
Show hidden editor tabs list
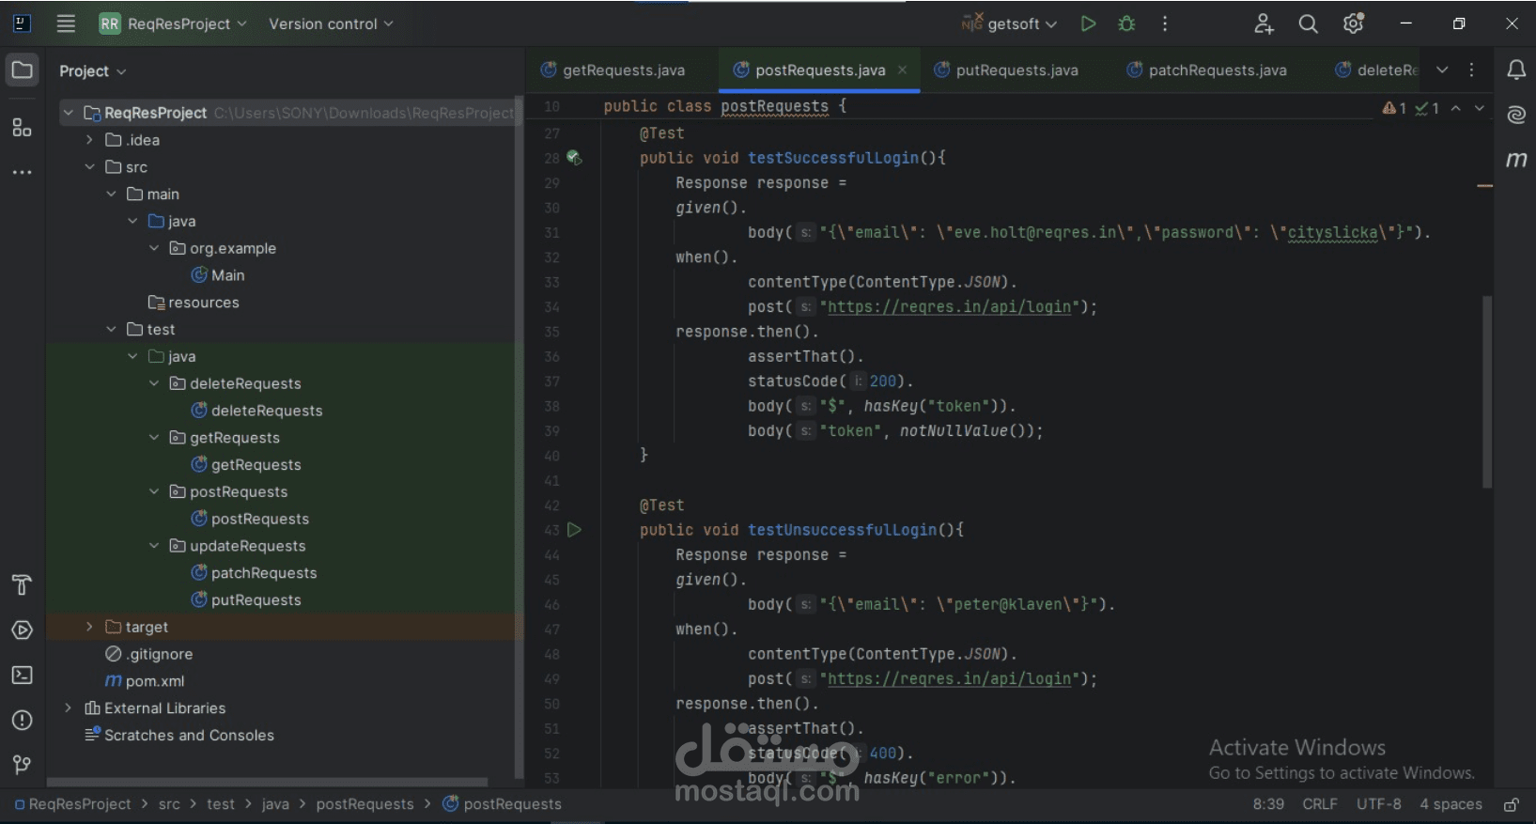pos(1442,70)
